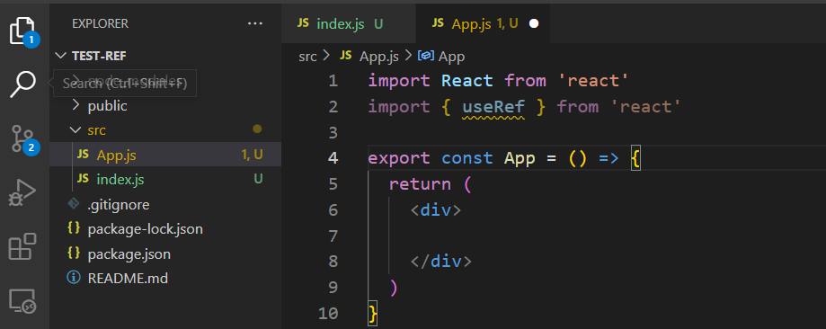Open the Run and Debug view
Viewport: 826px width, 329px height.
click(x=22, y=192)
